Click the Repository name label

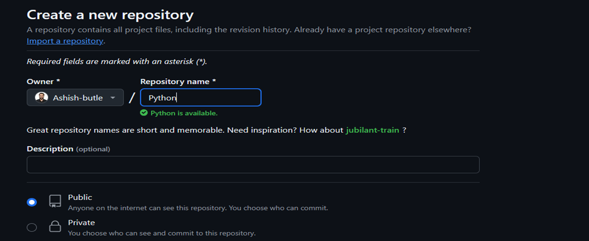[178, 81]
